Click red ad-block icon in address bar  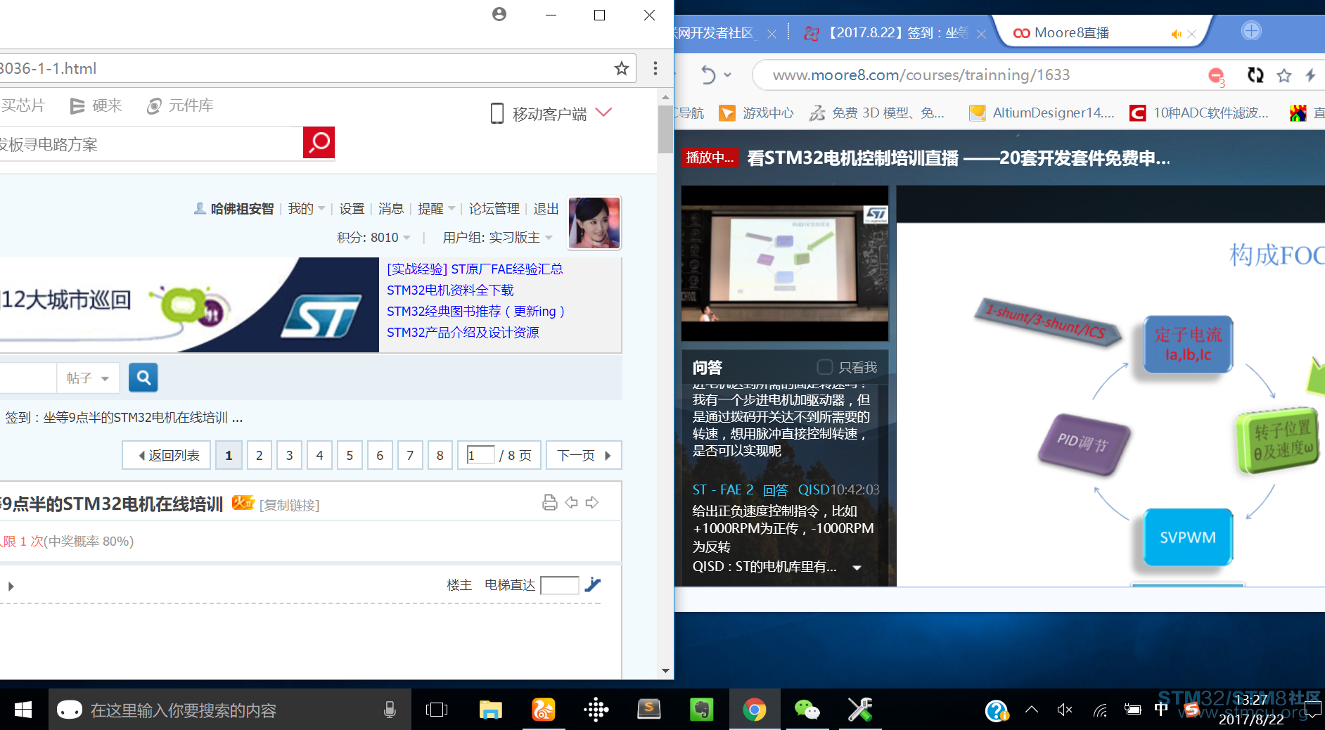[1216, 76]
